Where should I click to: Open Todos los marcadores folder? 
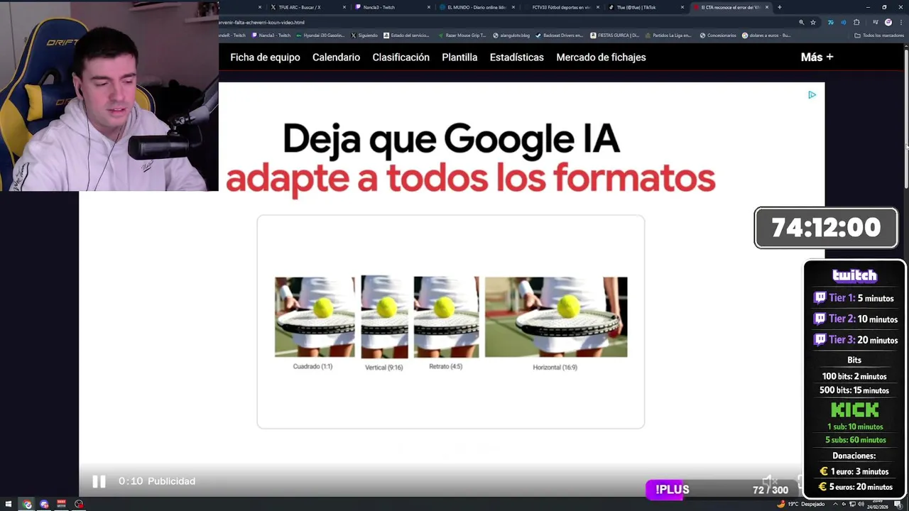[879, 35]
